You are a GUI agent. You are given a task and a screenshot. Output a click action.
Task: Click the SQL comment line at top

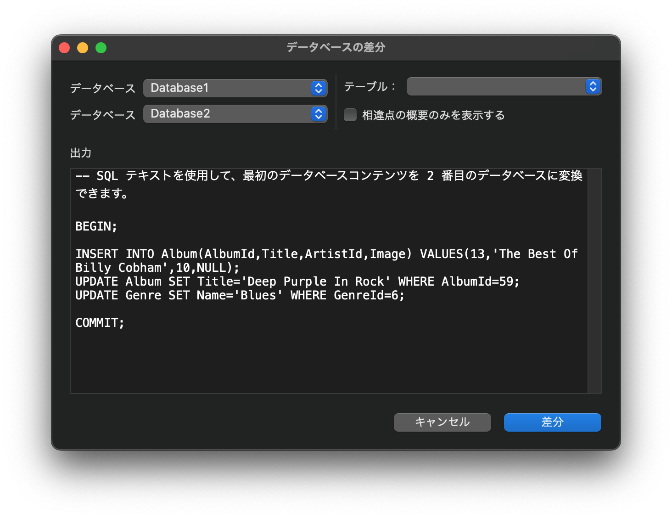(329, 184)
